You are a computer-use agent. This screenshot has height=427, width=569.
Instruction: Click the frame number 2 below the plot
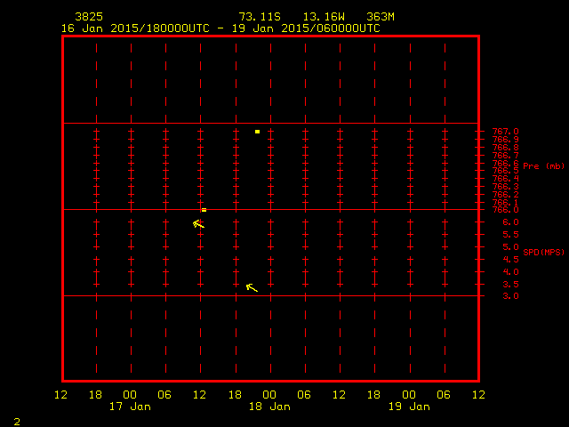pos(17,422)
